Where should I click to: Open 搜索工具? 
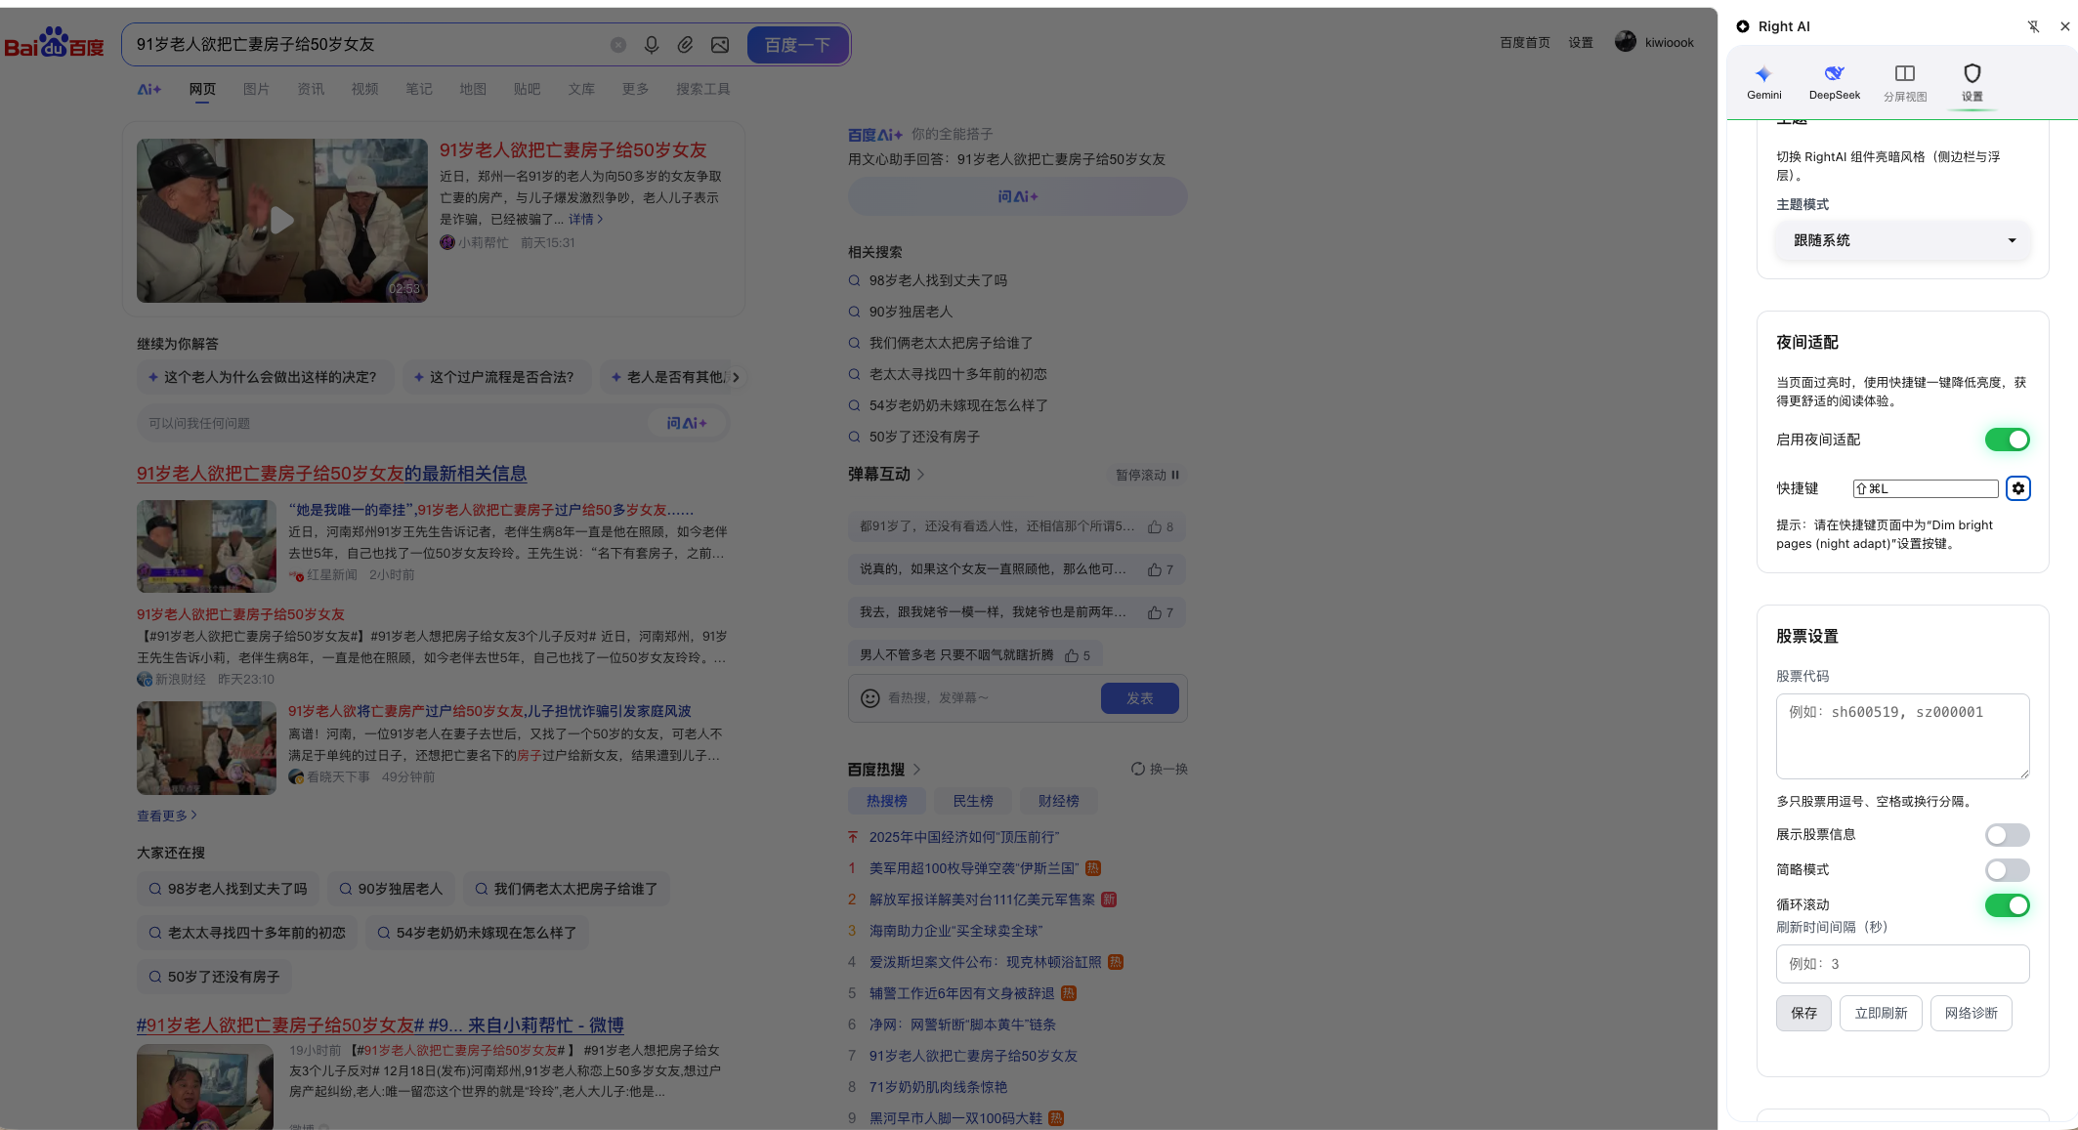pyautogui.click(x=702, y=89)
